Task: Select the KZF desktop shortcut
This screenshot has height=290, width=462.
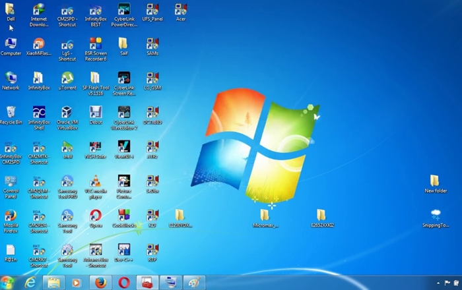Action: [152, 219]
